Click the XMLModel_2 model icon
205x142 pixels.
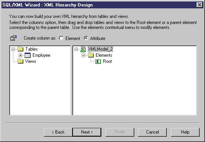click(83, 49)
